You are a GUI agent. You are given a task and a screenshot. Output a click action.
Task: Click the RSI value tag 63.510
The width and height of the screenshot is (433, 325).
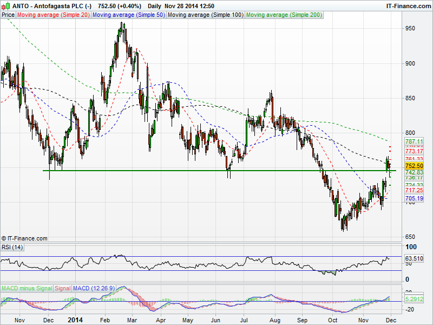point(414,258)
